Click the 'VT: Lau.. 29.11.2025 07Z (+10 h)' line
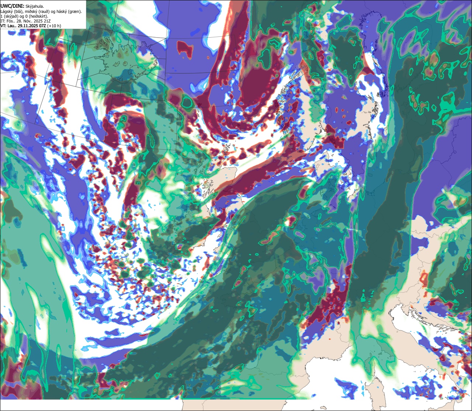Screen dimensions: 472x411 [31, 26]
